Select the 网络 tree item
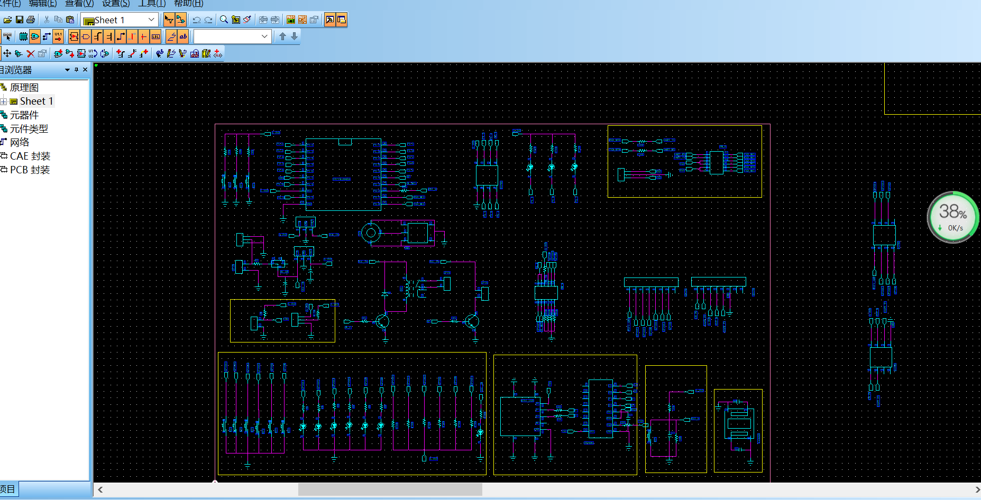 pyautogui.click(x=20, y=143)
